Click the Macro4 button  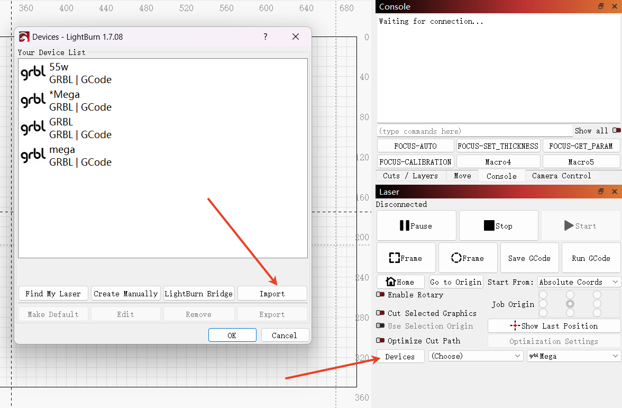tap(498, 162)
